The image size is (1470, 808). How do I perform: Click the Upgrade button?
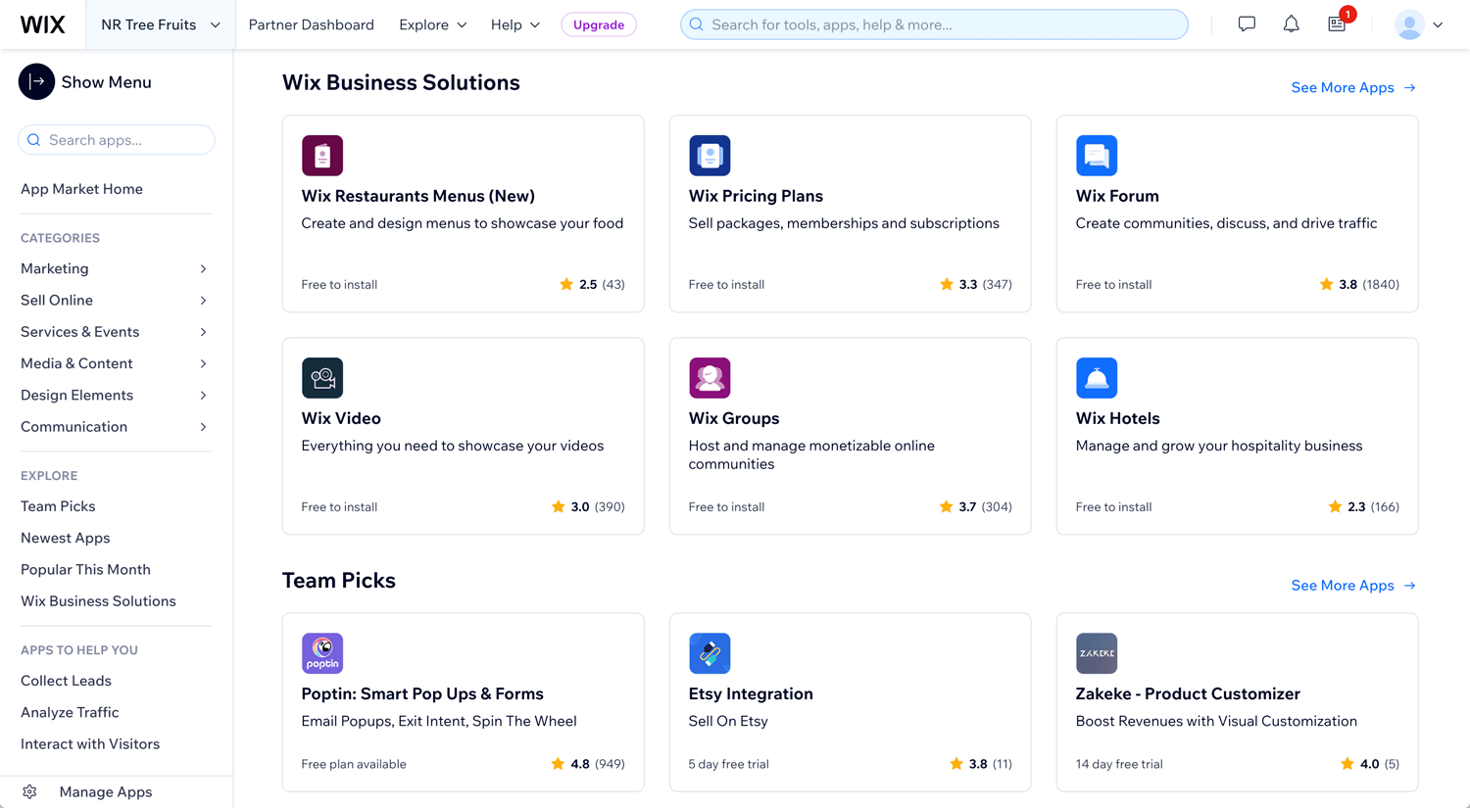point(599,24)
